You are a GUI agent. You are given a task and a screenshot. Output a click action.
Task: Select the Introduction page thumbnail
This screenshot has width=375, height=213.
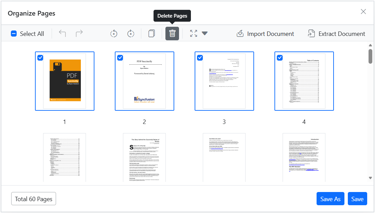tap(304, 157)
